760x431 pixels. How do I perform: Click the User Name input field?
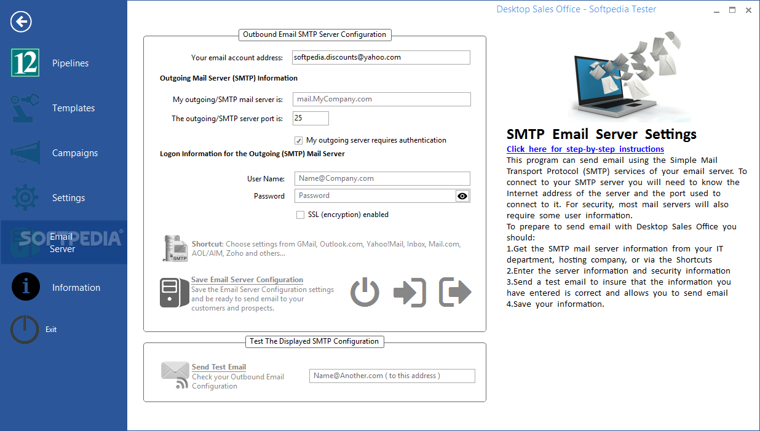(382, 178)
